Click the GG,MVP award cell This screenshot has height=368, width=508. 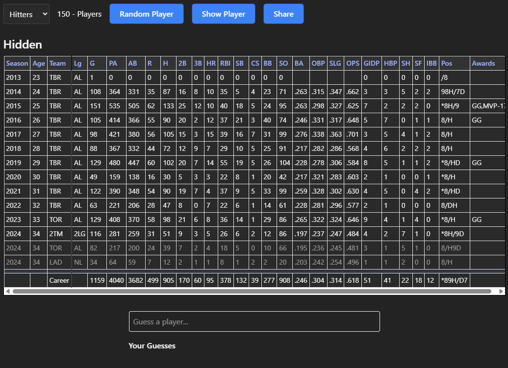(x=489, y=106)
